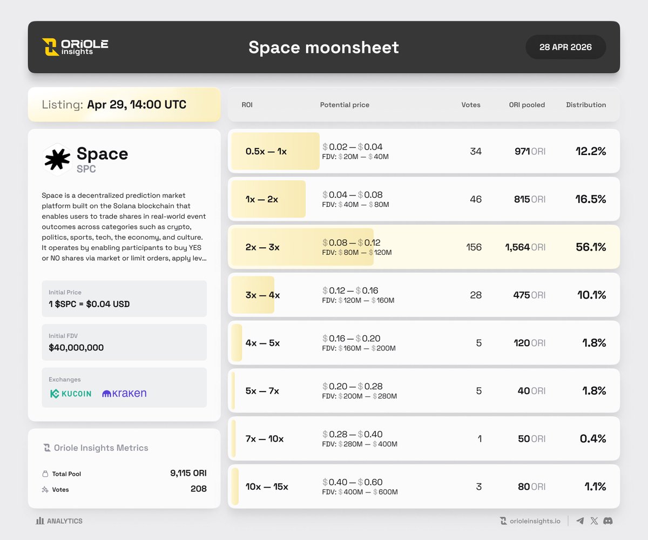Click the 156 votes value

474,247
